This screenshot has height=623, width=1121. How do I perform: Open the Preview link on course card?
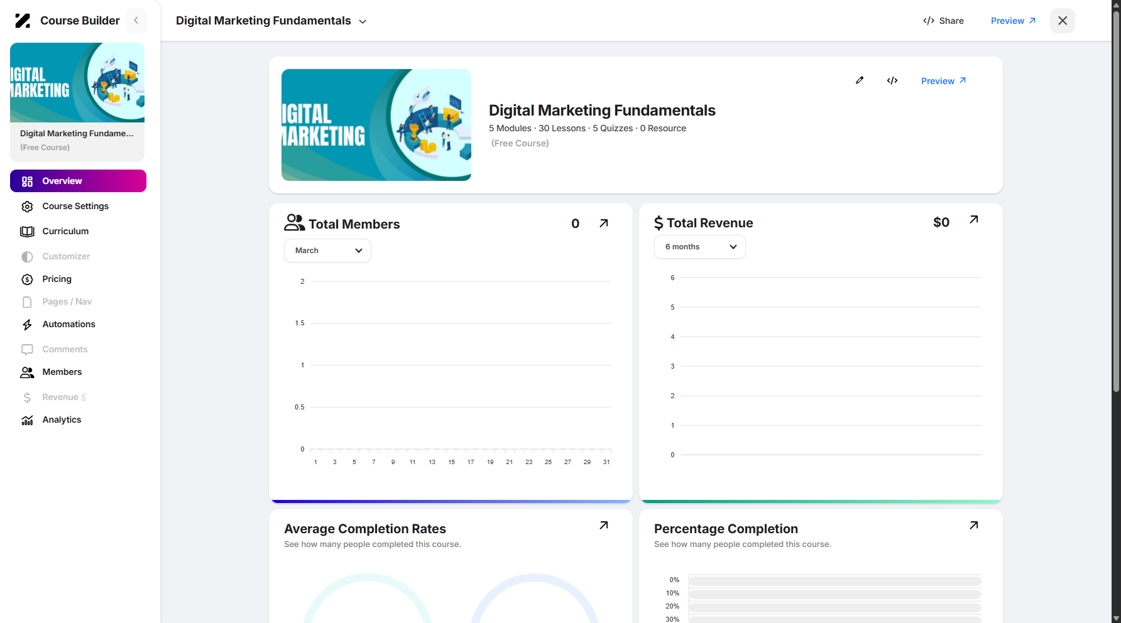(x=943, y=81)
